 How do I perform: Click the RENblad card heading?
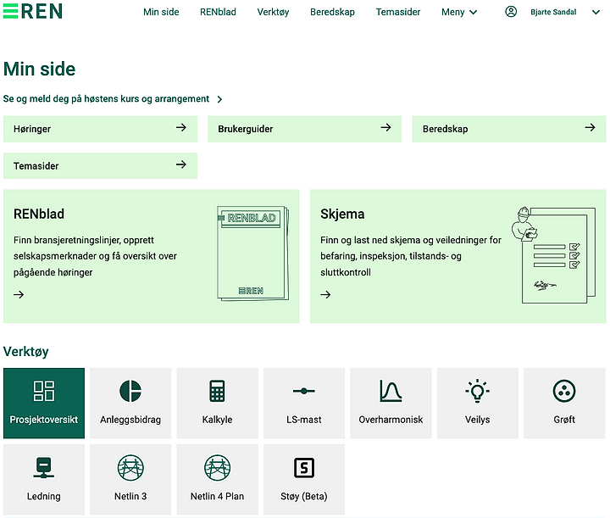click(39, 214)
